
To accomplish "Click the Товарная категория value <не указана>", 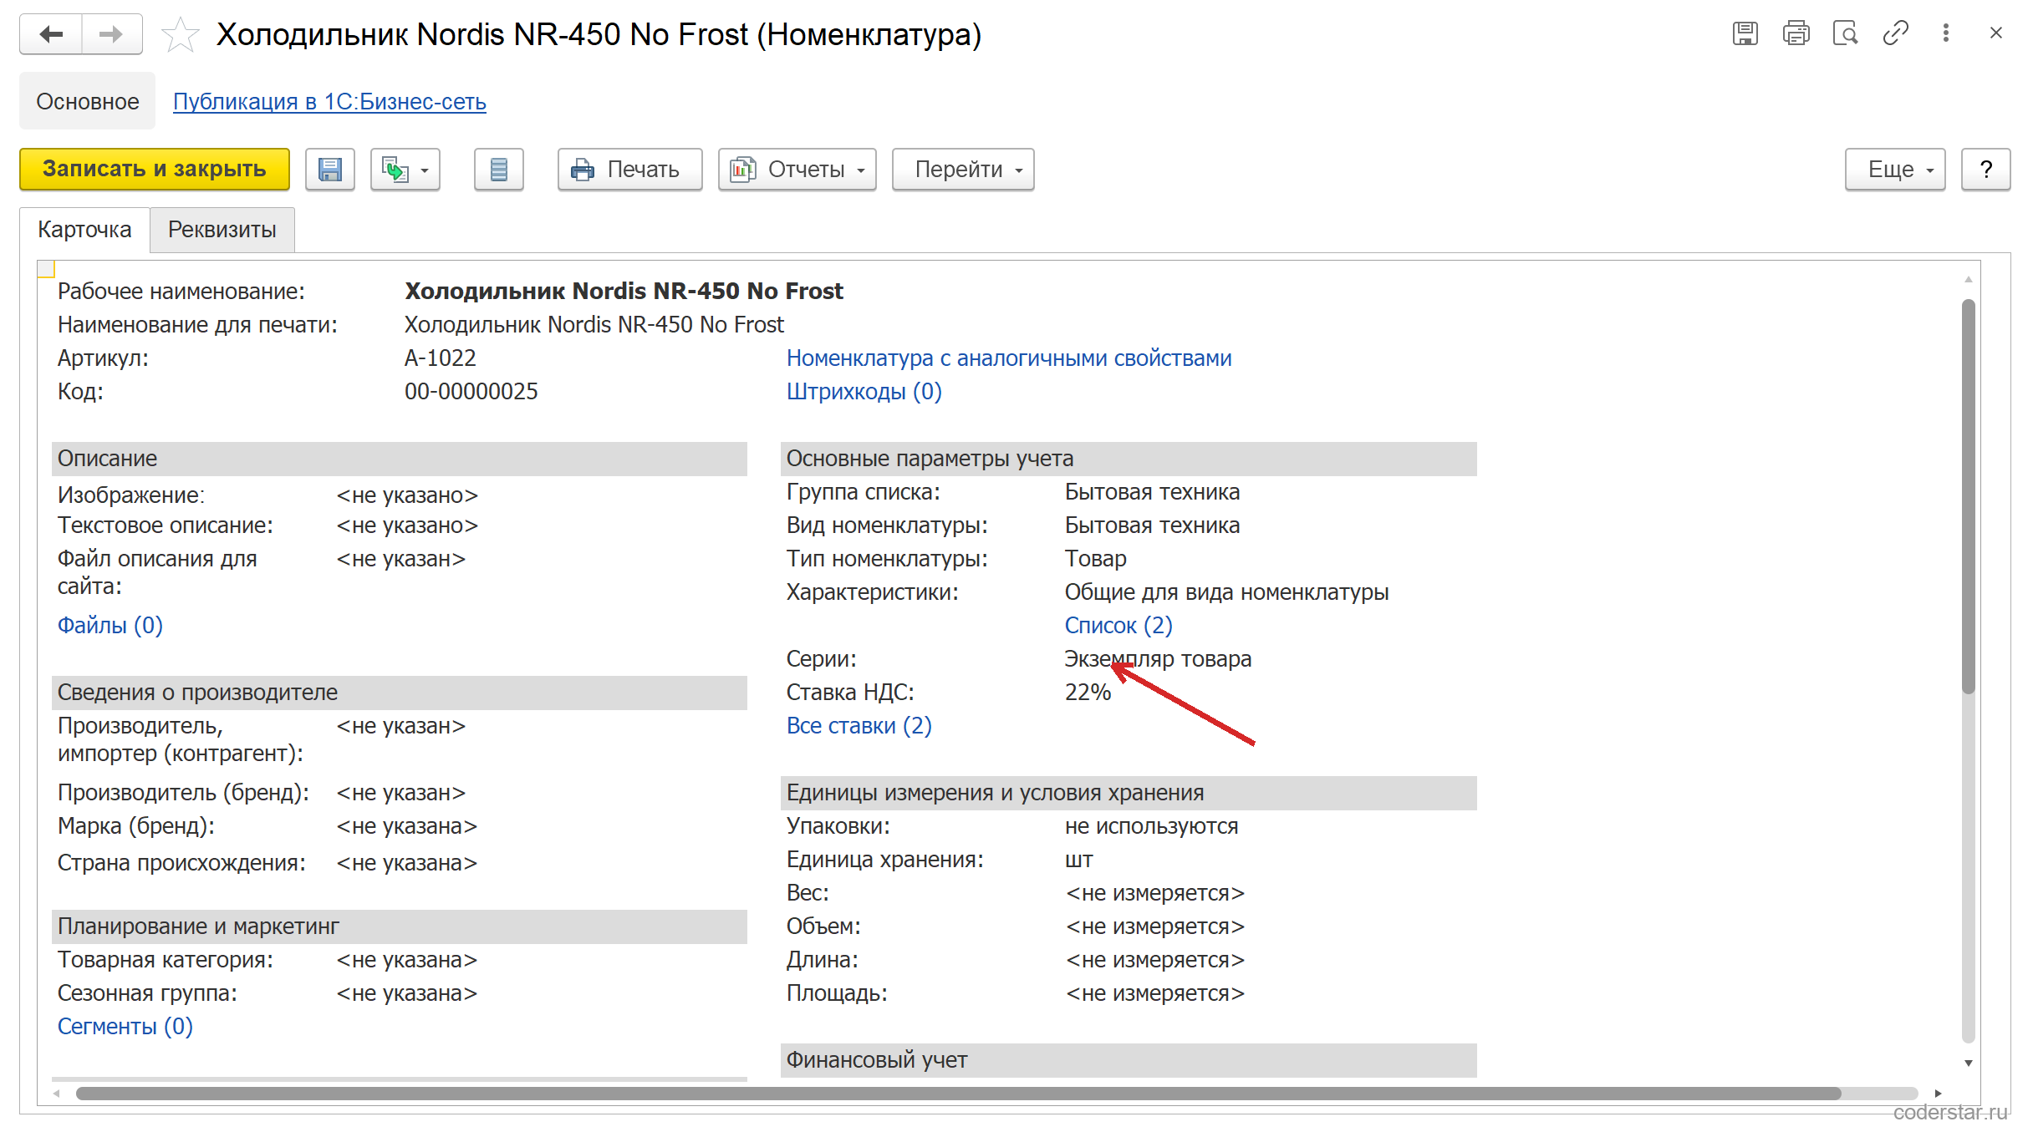I will coord(407,960).
